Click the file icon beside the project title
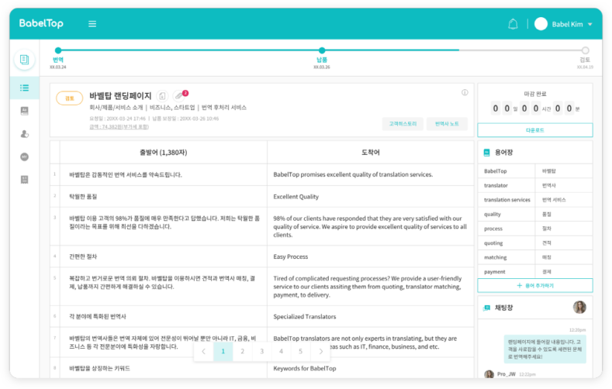This screenshot has height=389, width=612. [163, 96]
